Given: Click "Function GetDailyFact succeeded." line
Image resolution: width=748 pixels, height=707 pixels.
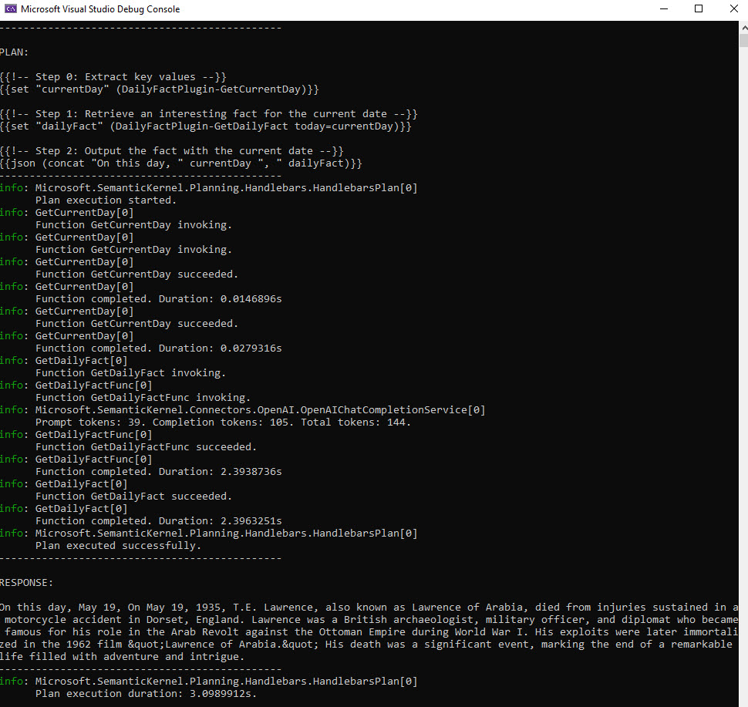Looking at the screenshot, I should pos(133,497).
